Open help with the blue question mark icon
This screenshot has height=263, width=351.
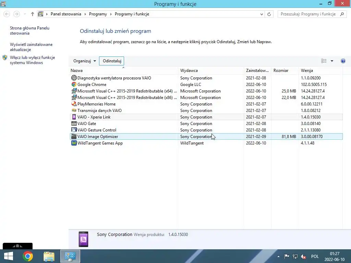[x=343, y=61]
